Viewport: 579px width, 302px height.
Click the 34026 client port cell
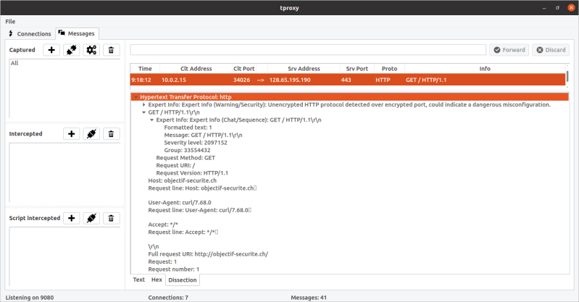tap(241, 80)
